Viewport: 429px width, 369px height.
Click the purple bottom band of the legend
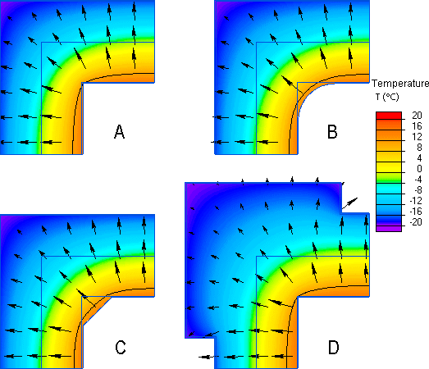click(389, 229)
